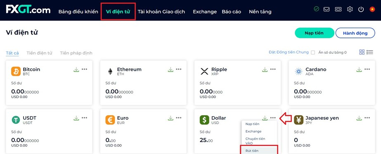Open the Dollar card three-dot menu
This screenshot has width=381, height=154.
pos(273,118)
